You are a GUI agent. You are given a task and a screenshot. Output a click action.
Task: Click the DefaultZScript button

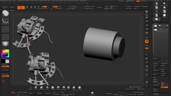(144, 1)
